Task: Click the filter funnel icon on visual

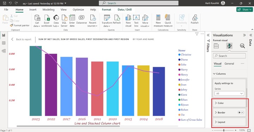Action: pos(197,34)
